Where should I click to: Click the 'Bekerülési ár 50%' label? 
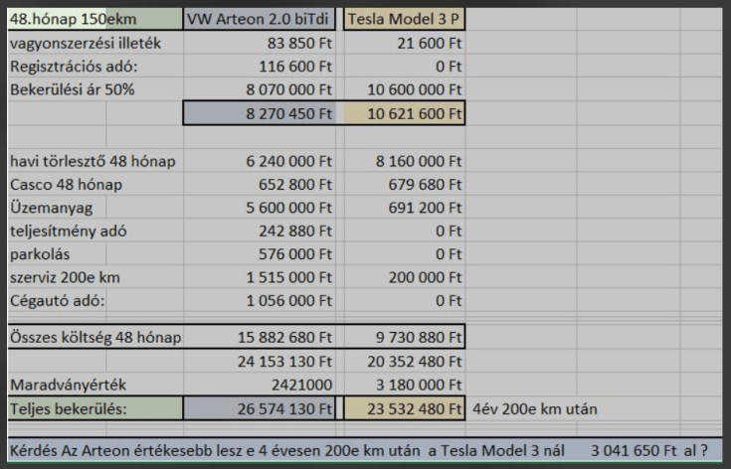[73, 89]
